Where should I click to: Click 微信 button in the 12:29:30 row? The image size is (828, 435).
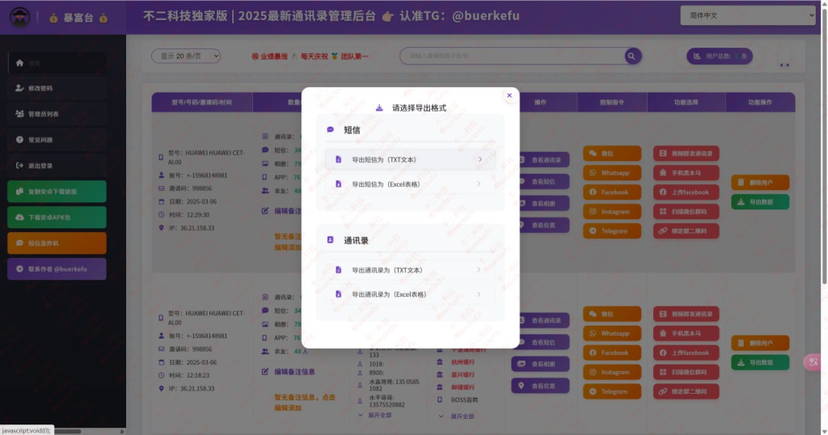[612, 154]
